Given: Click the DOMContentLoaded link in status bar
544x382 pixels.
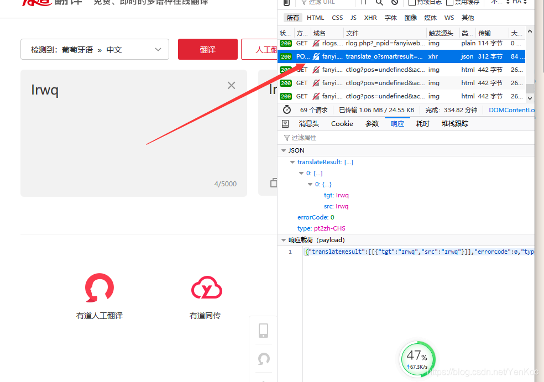Looking at the screenshot, I should (x=511, y=110).
